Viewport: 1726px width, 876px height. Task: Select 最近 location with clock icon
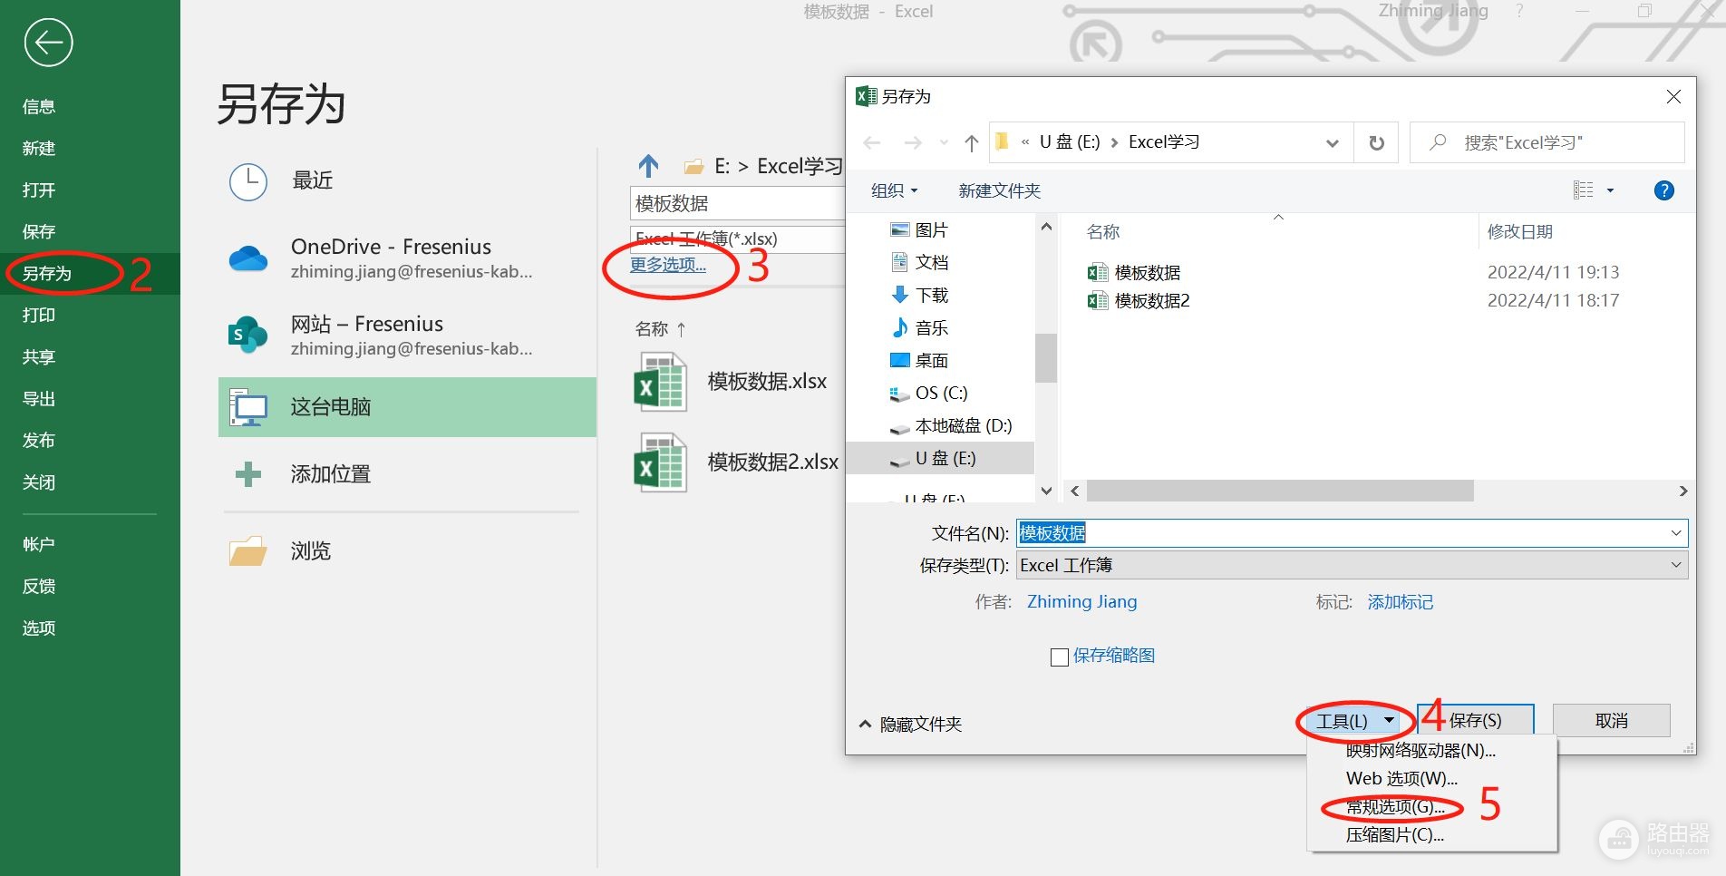[x=407, y=181]
